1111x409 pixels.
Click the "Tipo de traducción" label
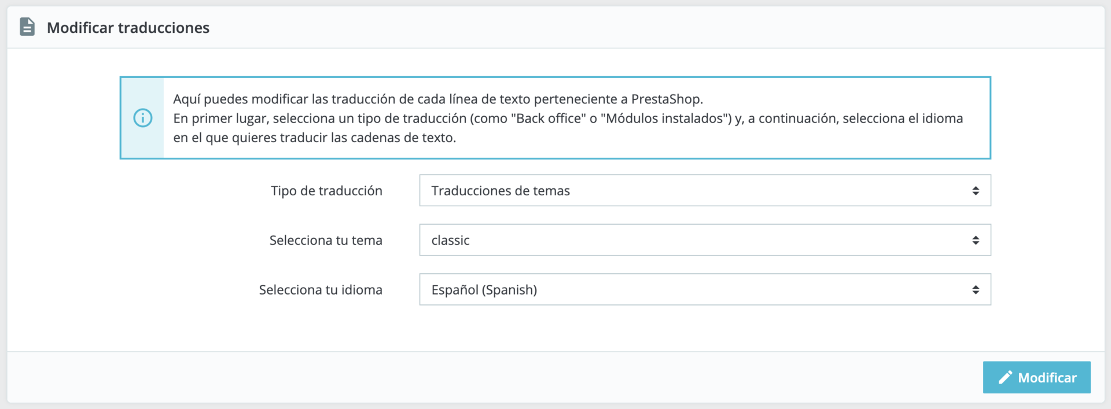pos(326,191)
